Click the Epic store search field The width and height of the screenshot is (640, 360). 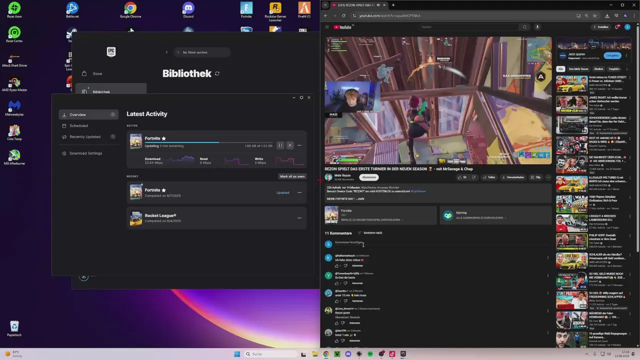click(x=202, y=52)
